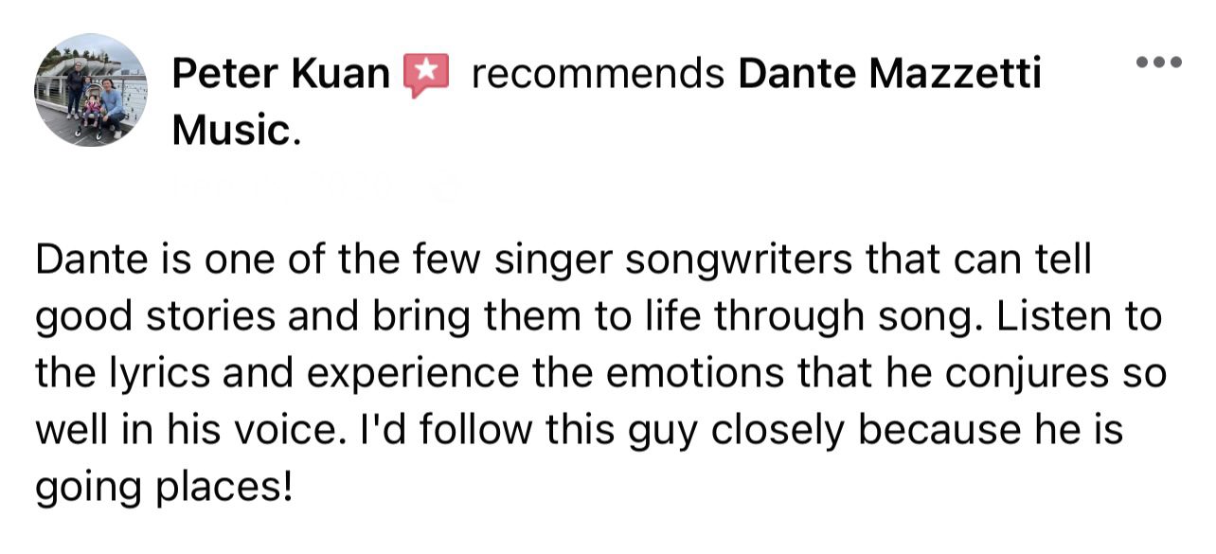Click the word "Music." under the name
This screenshot has height=554, width=1216.
point(236,130)
